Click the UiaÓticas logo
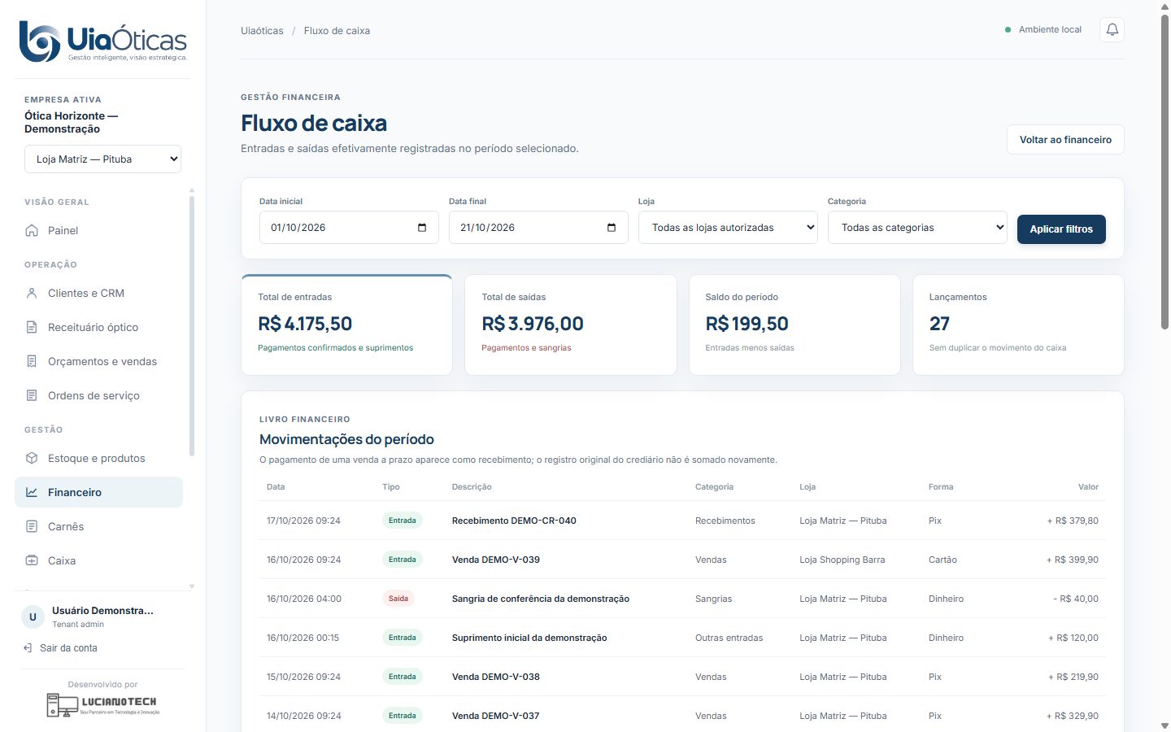The image size is (1171, 732). [102, 41]
